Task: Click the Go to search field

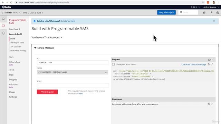Action: [x=188, y=12]
